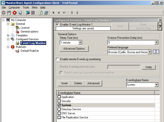Click the Default RuleSet icon
Viewport: 164px width, 122px height.
tap(17, 51)
